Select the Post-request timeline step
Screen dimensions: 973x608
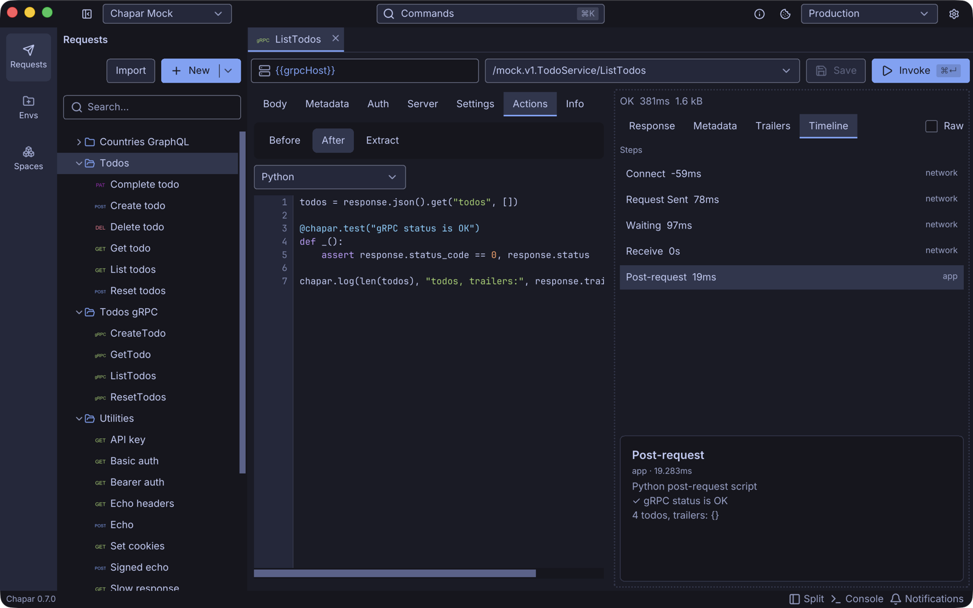(x=792, y=277)
